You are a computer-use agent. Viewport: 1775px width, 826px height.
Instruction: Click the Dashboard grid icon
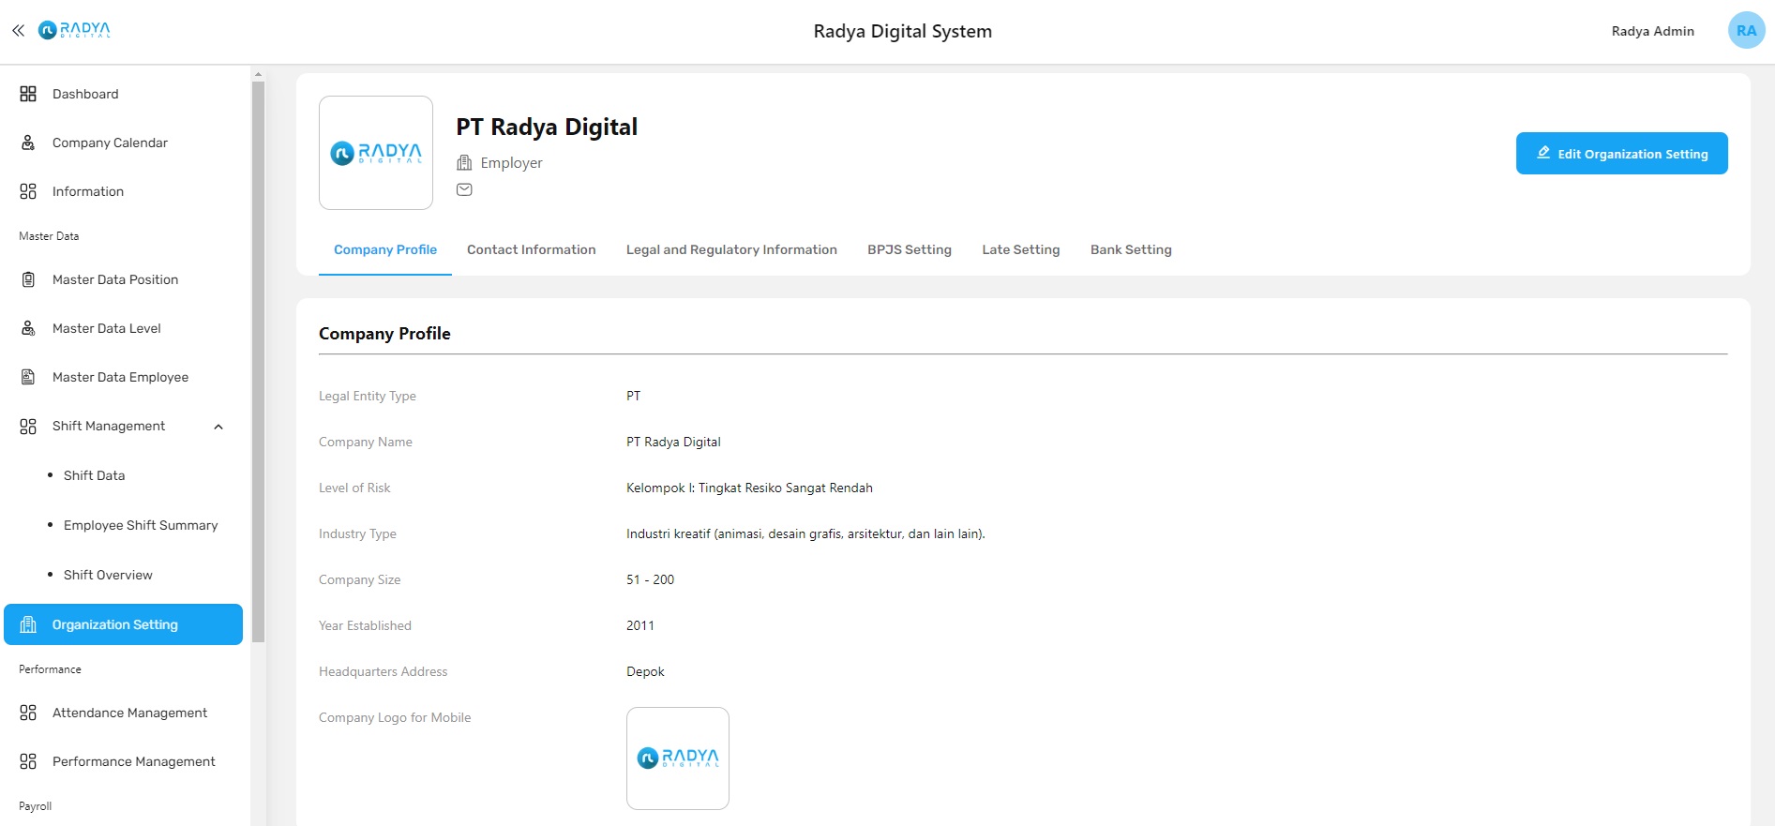[x=28, y=94]
